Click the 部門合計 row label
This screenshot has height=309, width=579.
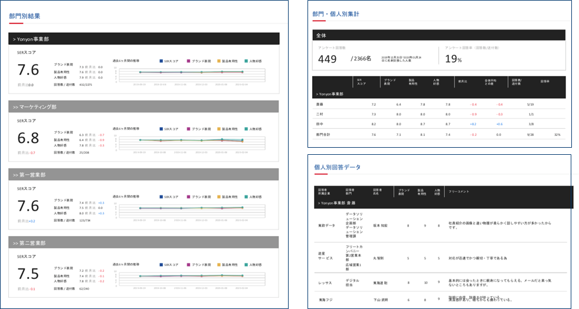323,135
